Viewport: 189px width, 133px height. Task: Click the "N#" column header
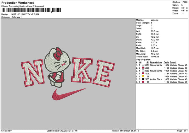140,62
